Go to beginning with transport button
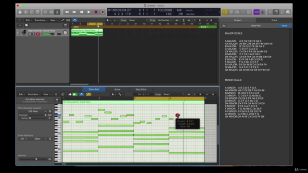The image size is (308, 173). 81,12
